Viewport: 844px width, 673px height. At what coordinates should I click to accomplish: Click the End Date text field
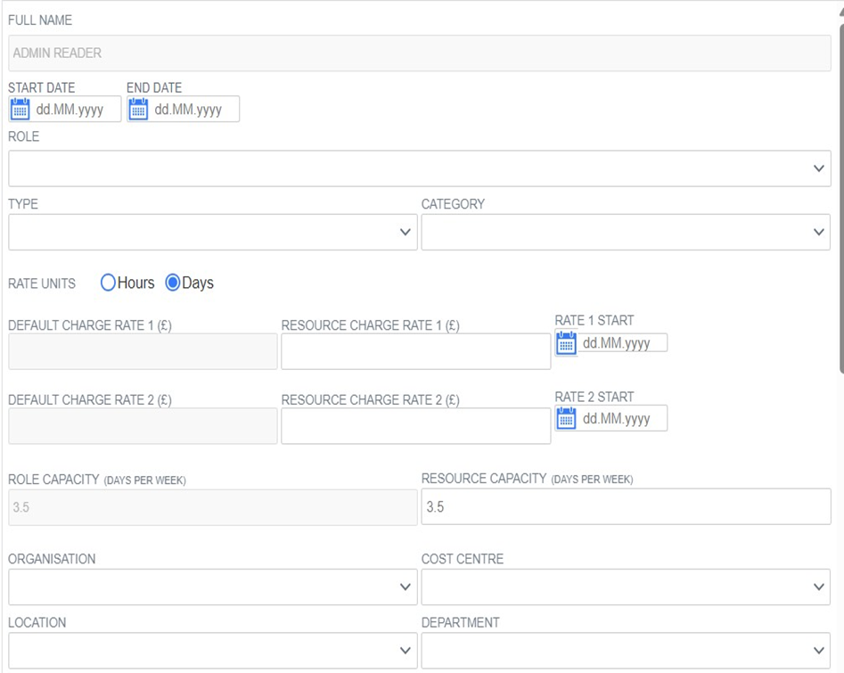coord(194,110)
